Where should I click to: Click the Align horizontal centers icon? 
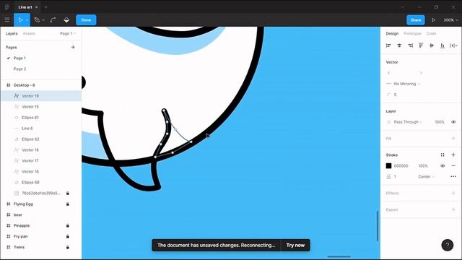coord(399,45)
